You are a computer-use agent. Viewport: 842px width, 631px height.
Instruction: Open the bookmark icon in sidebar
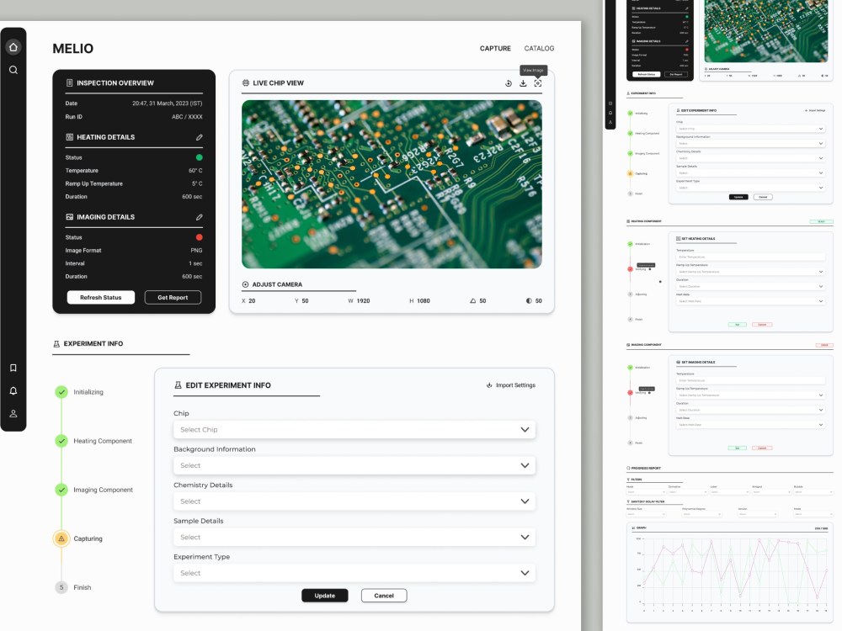pyautogui.click(x=13, y=368)
